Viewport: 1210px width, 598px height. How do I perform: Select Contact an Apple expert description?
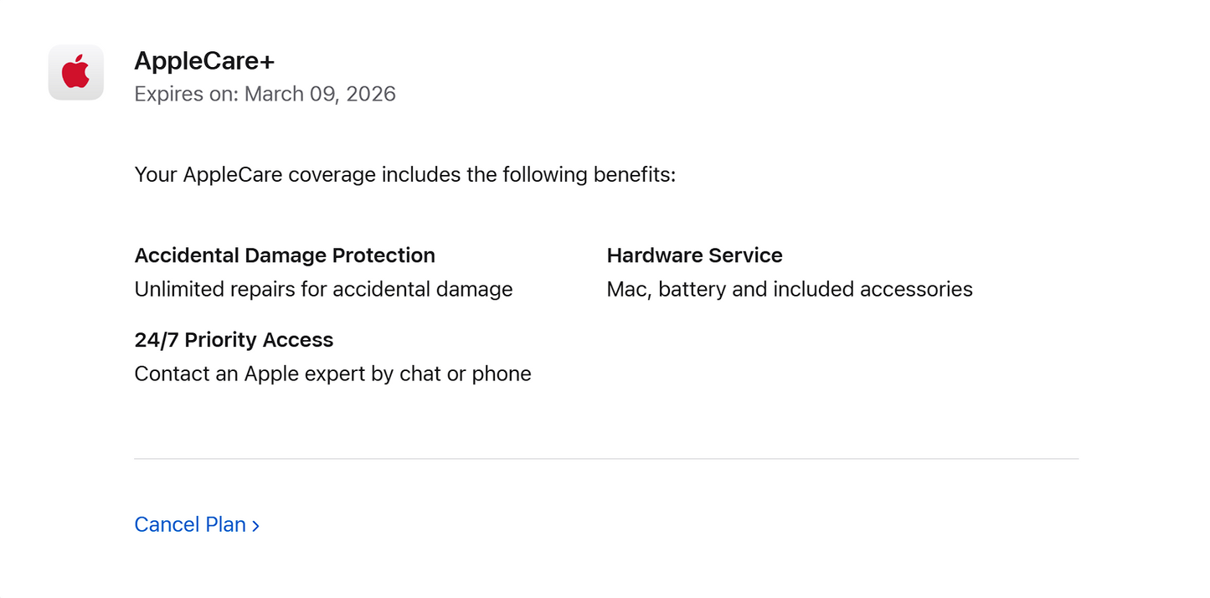pos(332,374)
